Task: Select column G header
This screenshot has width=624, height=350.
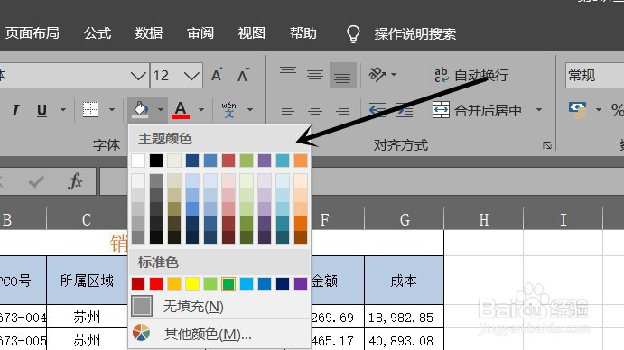Action: (405, 219)
